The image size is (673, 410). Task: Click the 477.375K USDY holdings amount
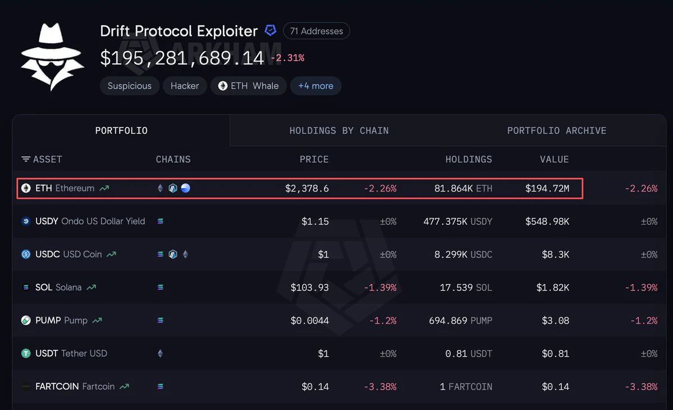click(457, 221)
